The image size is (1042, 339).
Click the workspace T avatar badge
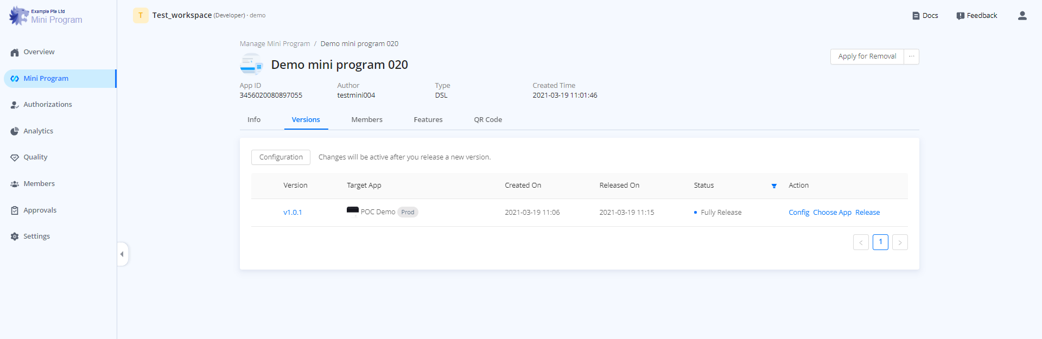click(x=141, y=15)
